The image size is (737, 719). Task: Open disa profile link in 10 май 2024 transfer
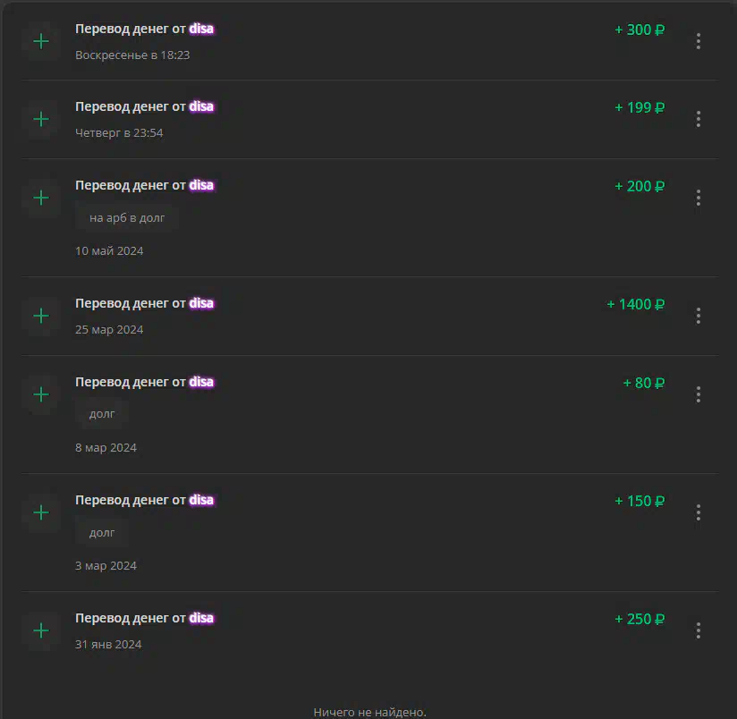(201, 185)
